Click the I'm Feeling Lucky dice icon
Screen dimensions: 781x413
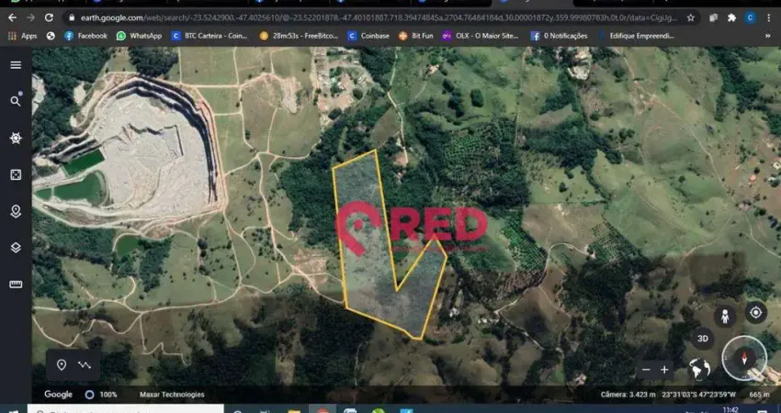pos(16,174)
